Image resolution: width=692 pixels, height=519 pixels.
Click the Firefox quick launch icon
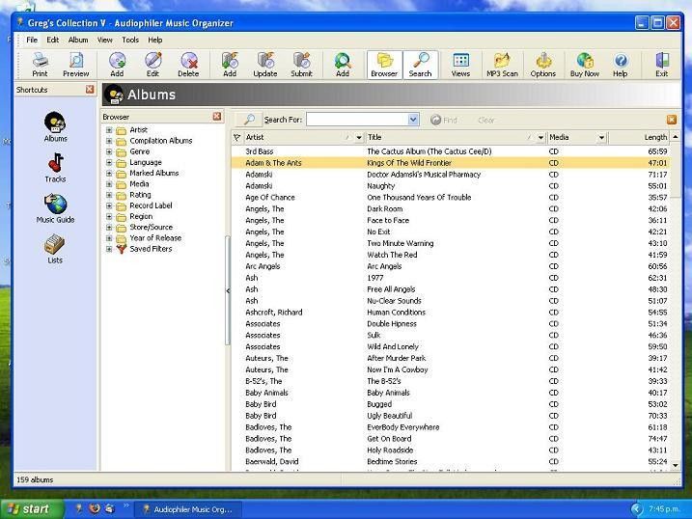coord(95,508)
